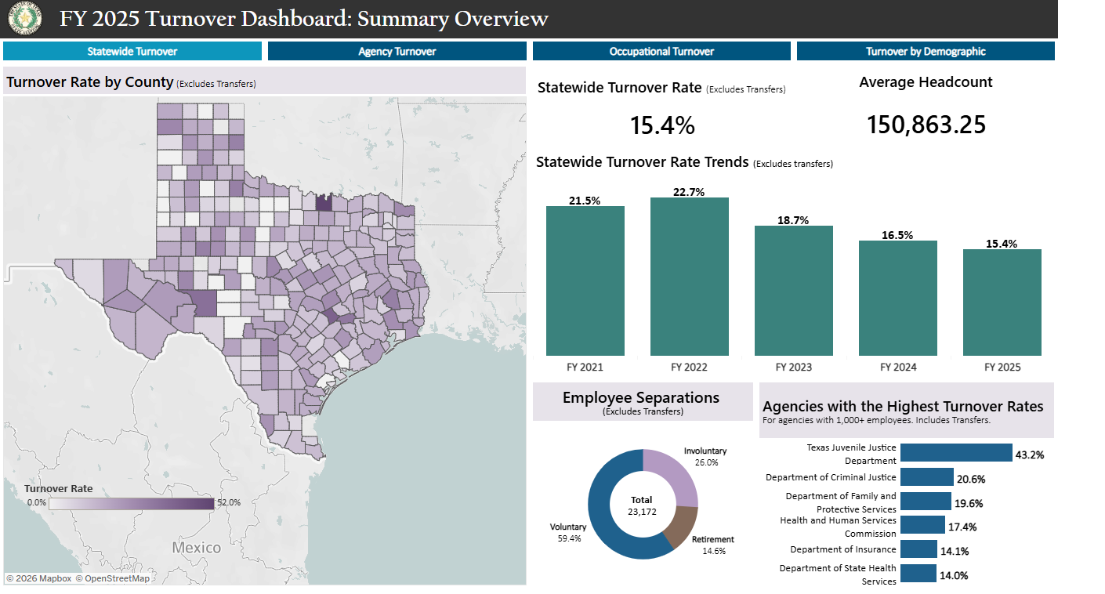The width and height of the screenshot is (1105, 594).
Task: Click the Texas Juvenile Justice Department bar
Action: [956, 453]
